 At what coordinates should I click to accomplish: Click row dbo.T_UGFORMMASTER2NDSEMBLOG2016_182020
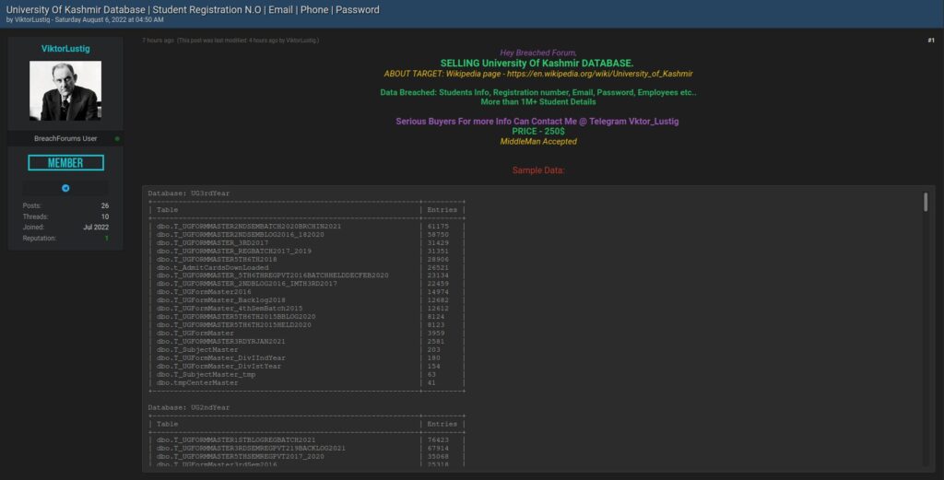(307, 235)
